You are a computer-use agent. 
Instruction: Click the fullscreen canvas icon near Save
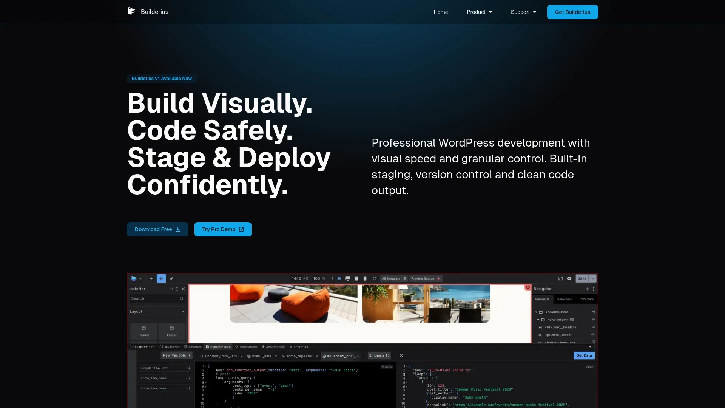click(560, 278)
